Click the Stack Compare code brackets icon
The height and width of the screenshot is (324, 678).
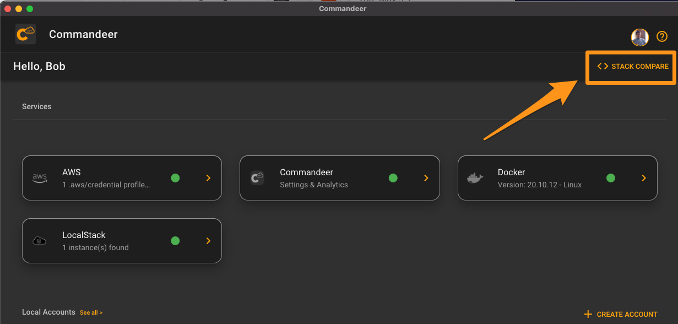603,66
